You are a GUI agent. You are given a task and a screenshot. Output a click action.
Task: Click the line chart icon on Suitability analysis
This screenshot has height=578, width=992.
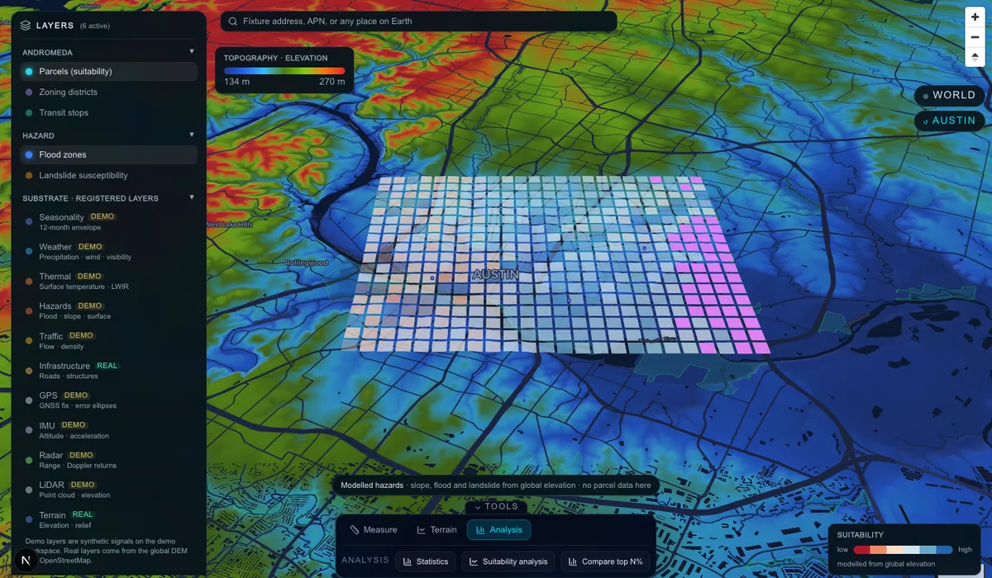point(474,561)
